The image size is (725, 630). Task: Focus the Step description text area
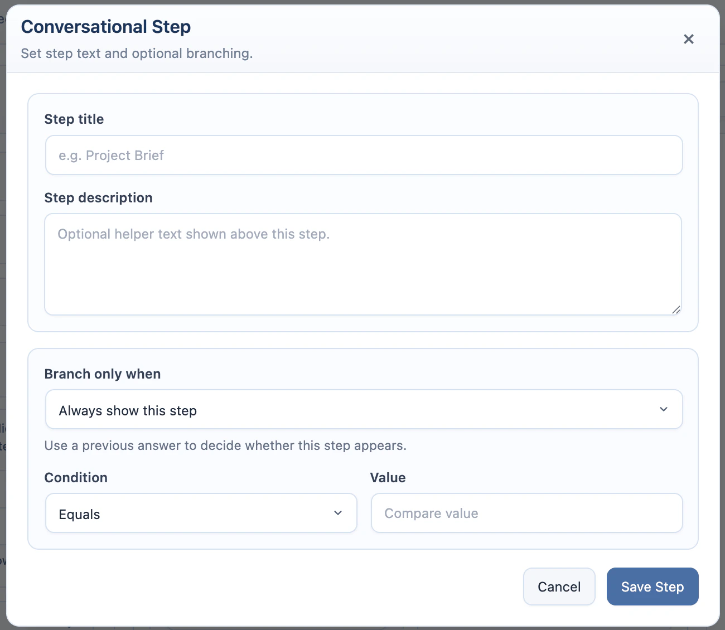point(363,264)
